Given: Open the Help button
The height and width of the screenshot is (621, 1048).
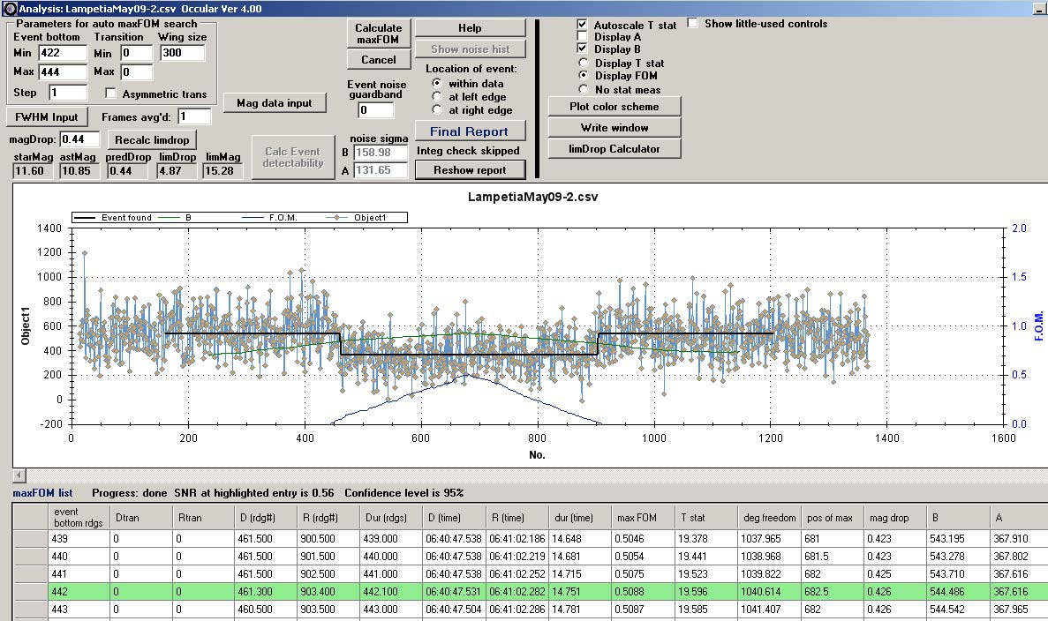Looking at the screenshot, I should tap(470, 28).
